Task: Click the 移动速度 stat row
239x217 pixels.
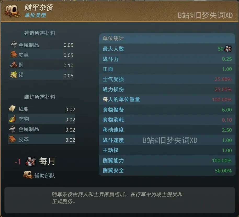Action: (167, 130)
